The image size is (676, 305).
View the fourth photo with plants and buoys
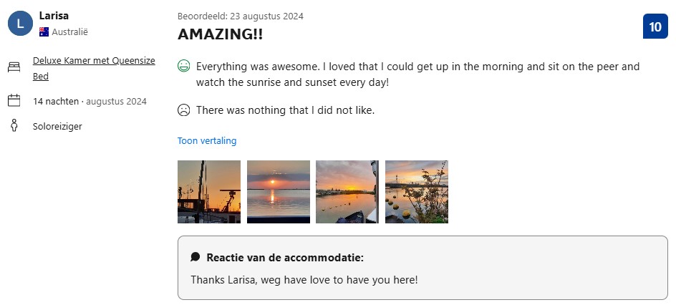[417, 192]
